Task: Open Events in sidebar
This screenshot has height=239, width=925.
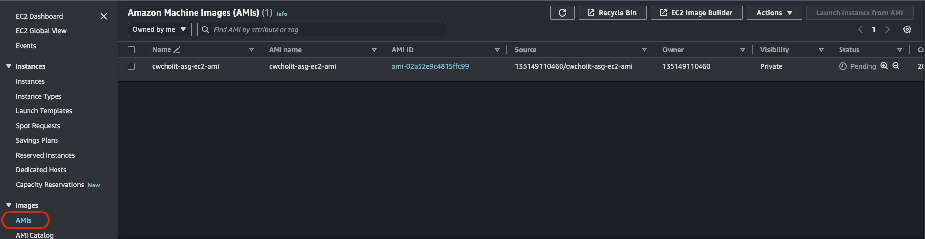Action: pyautogui.click(x=26, y=46)
